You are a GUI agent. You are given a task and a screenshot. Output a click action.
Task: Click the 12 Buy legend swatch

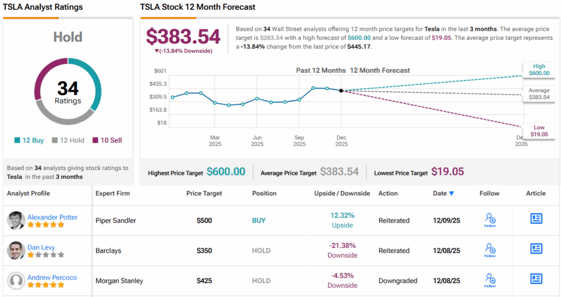click(x=18, y=141)
